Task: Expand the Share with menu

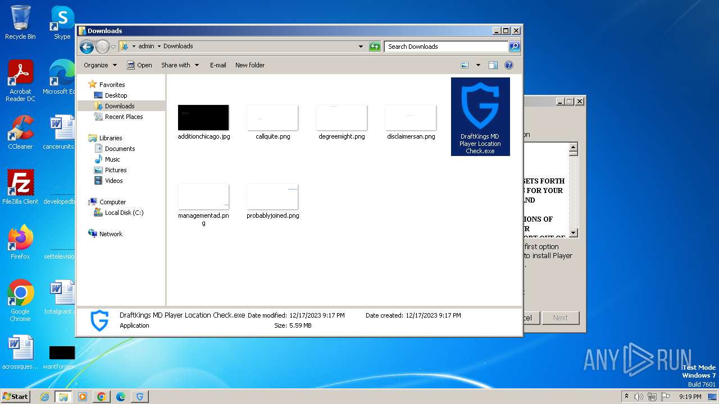Action: pyautogui.click(x=180, y=65)
